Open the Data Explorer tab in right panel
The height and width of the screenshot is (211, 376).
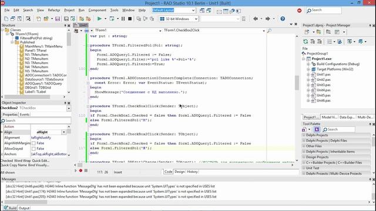pyautogui.click(x=347, y=117)
